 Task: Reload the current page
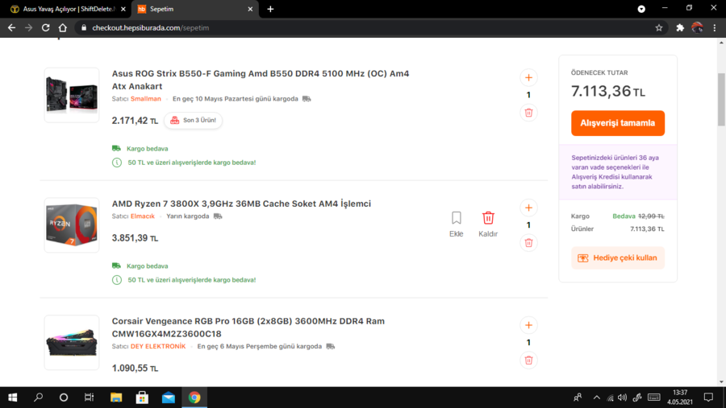(x=45, y=27)
